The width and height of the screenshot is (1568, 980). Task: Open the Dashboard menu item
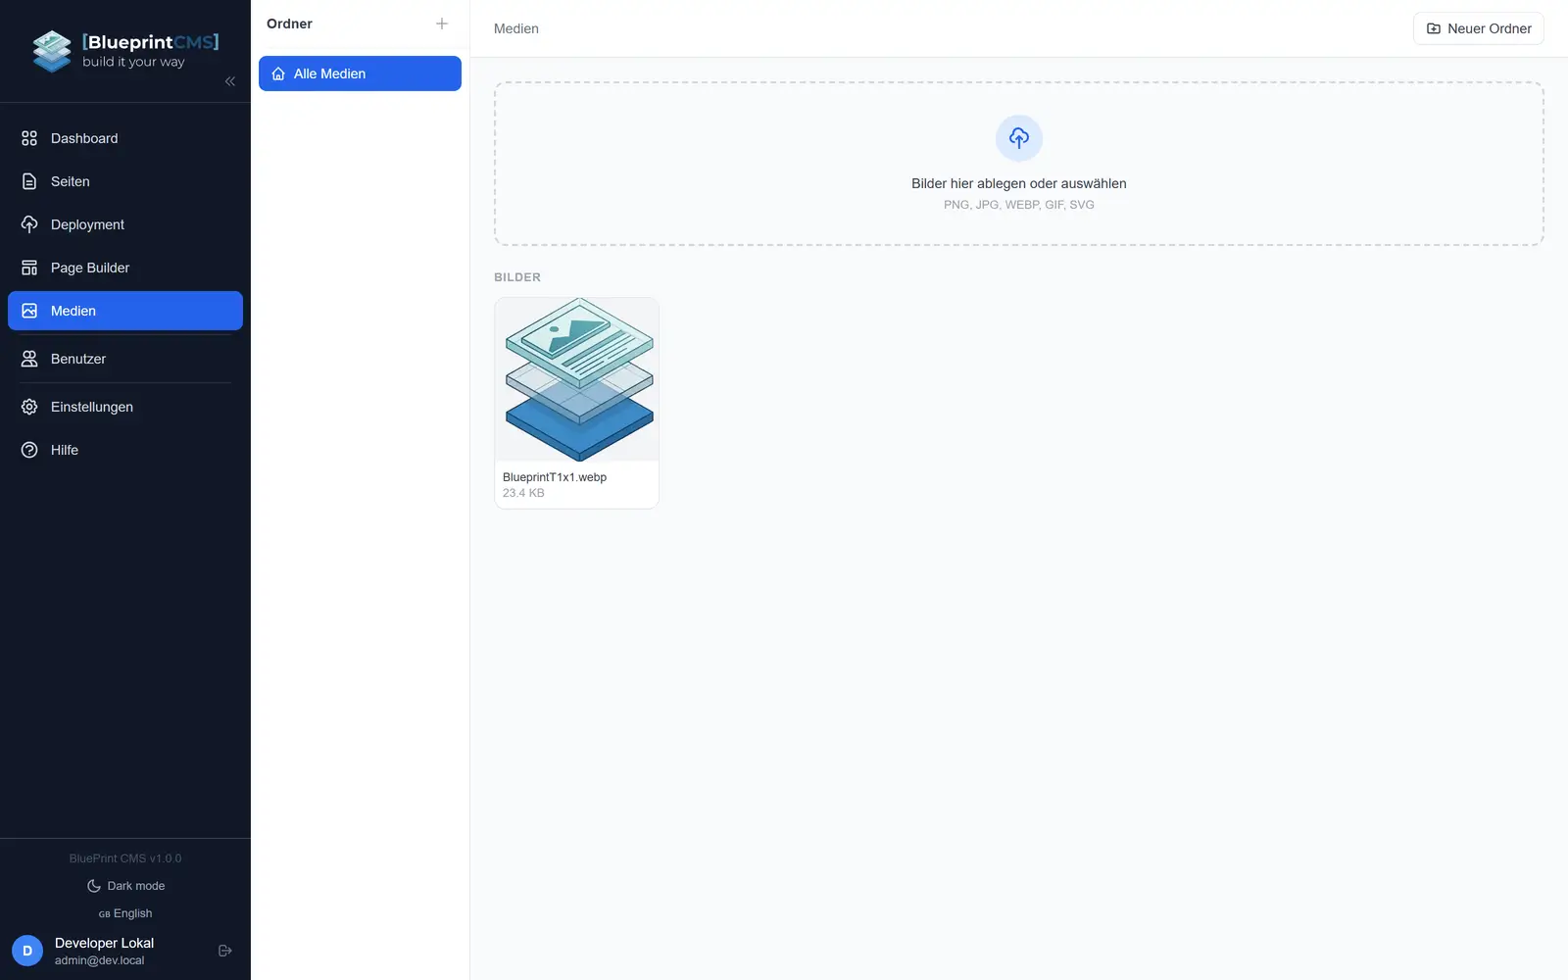click(x=125, y=138)
